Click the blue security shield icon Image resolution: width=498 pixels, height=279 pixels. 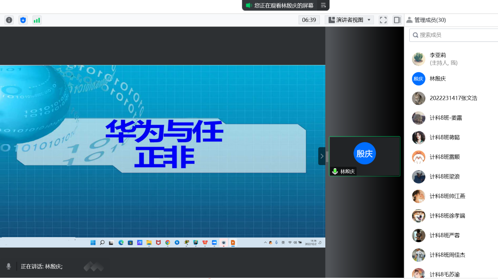23,20
